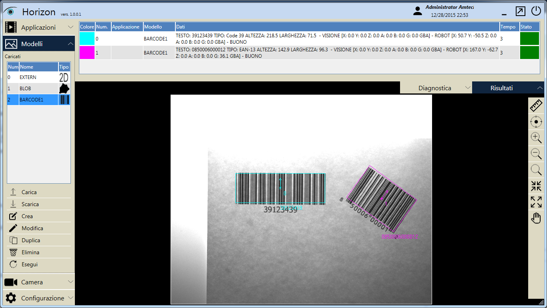
Task: Select result row with text 0850006000012
Action: pyautogui.click(x=309, y=53)
